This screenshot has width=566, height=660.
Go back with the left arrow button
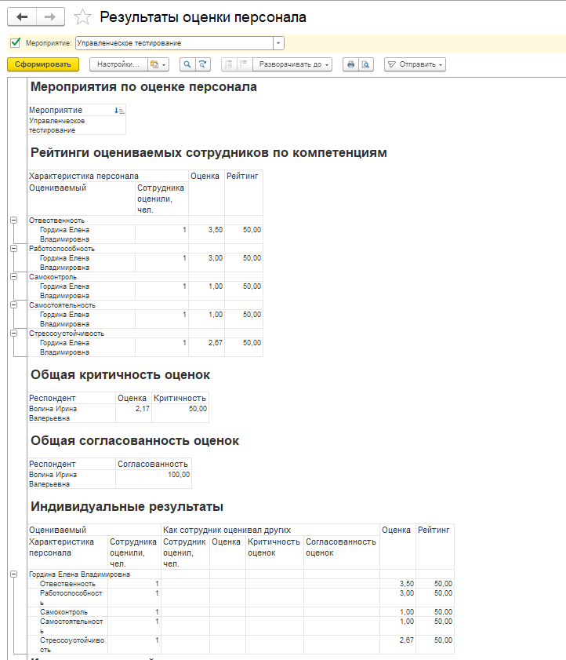22,16
